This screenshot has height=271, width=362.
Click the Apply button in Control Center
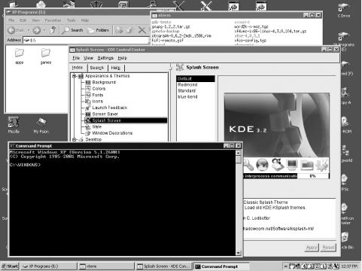pos(312,248)
